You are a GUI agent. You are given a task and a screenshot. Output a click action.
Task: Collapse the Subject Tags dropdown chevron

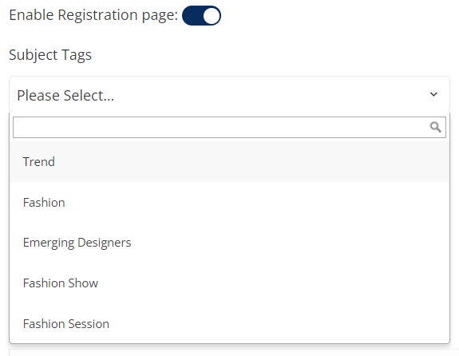tap(433, 94)
